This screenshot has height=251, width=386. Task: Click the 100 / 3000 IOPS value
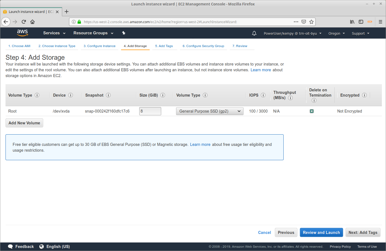pos(258,111)
